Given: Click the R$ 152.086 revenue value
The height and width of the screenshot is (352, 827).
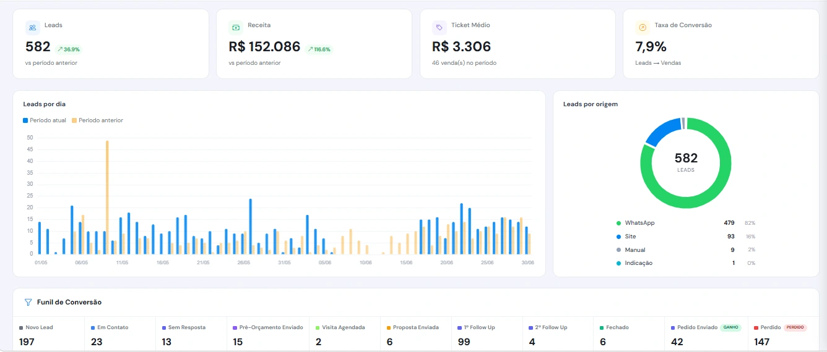Looking at the screenshot, I should pos(264,47).
